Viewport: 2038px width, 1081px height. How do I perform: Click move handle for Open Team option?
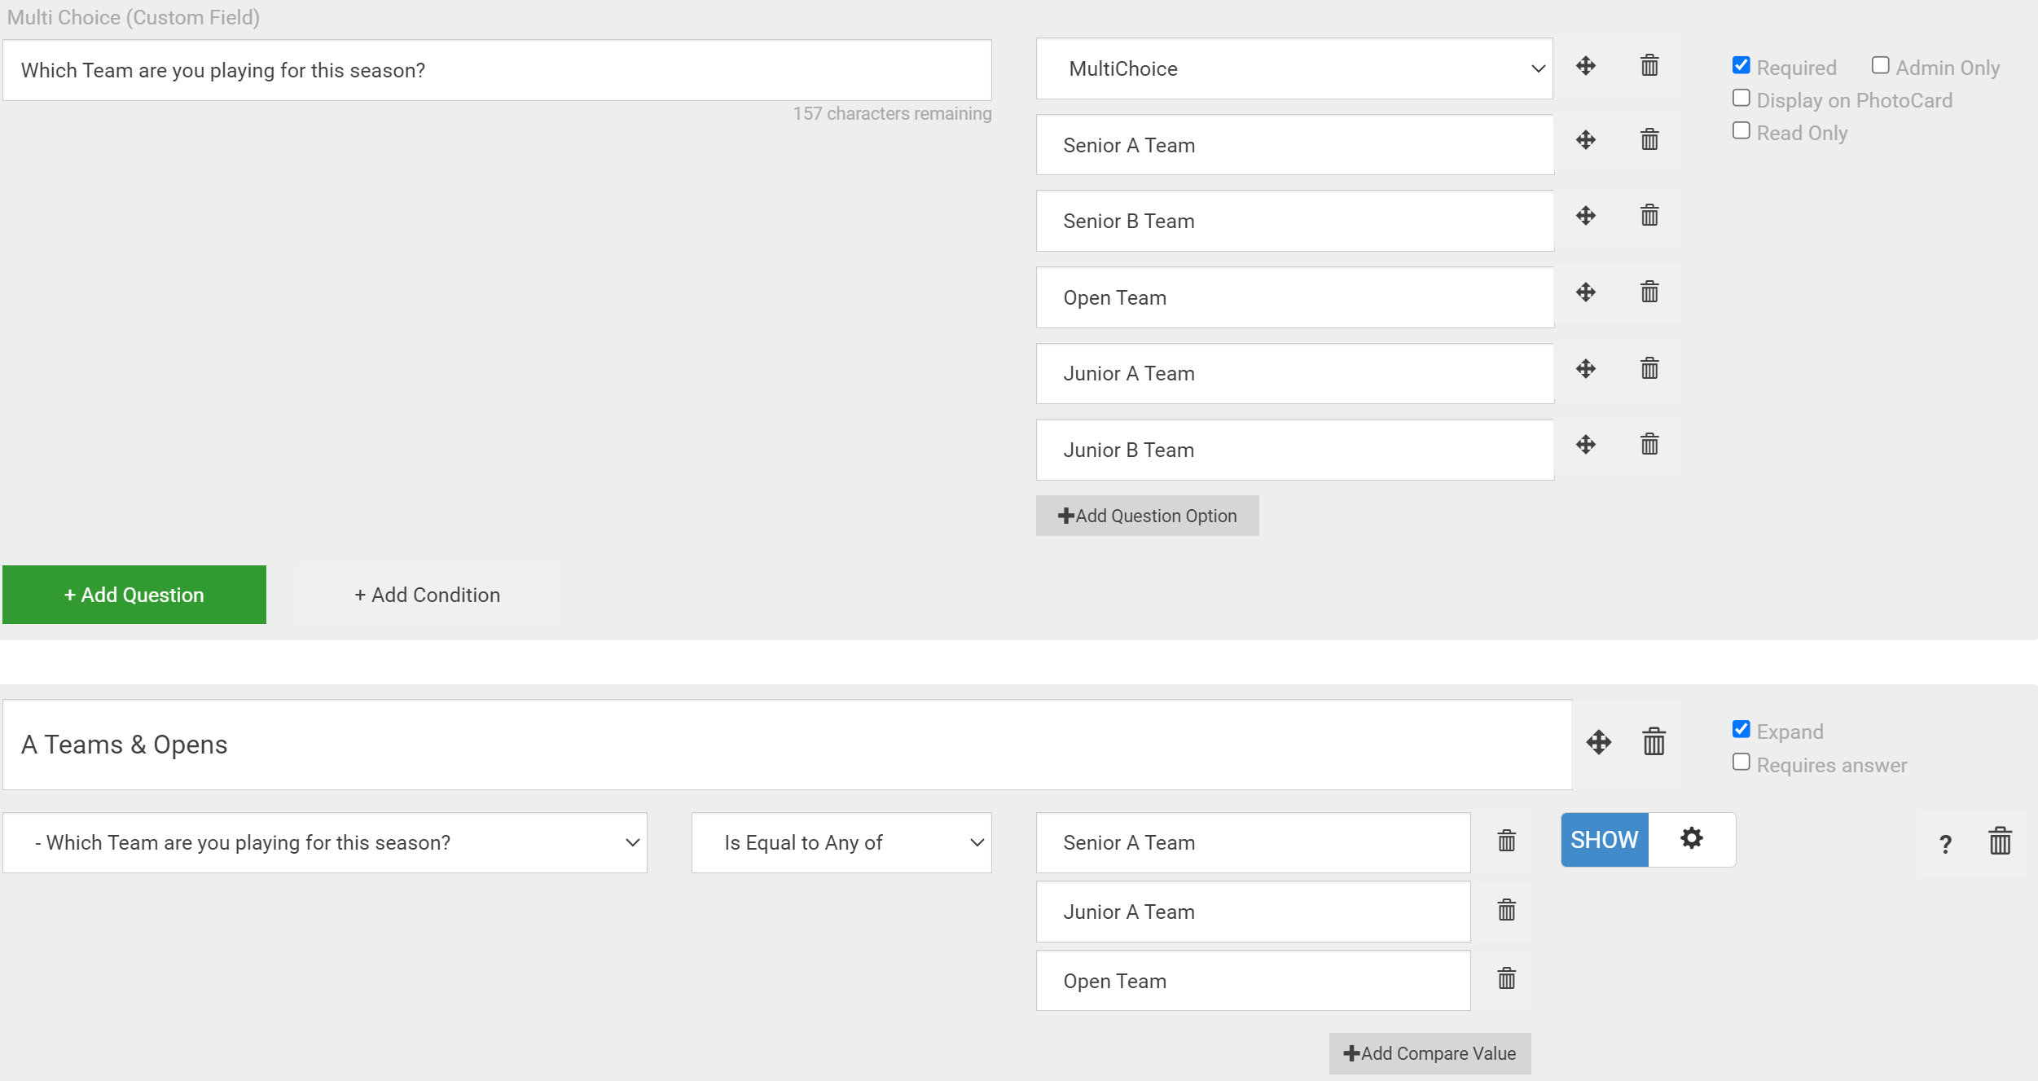(x=1585, y=292)
